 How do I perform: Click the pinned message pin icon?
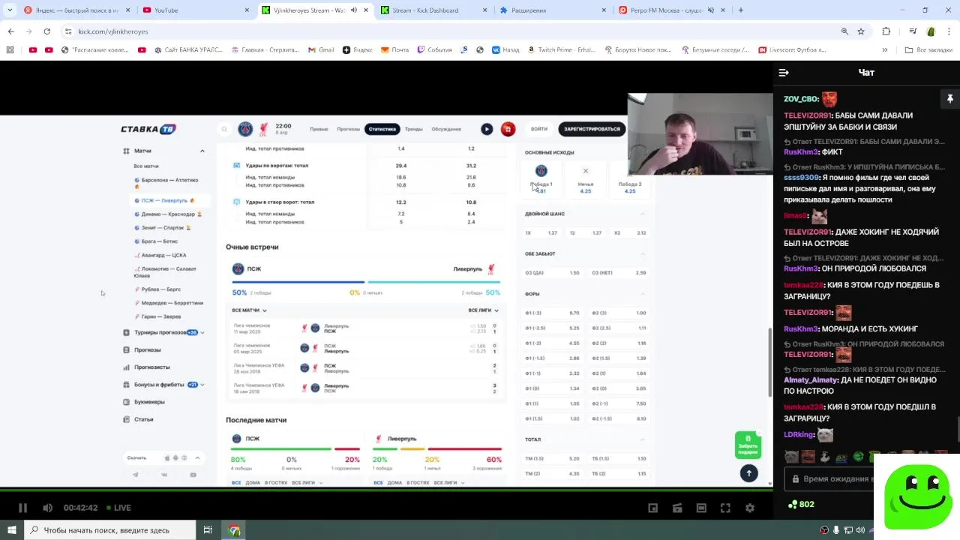coord(949,99)
